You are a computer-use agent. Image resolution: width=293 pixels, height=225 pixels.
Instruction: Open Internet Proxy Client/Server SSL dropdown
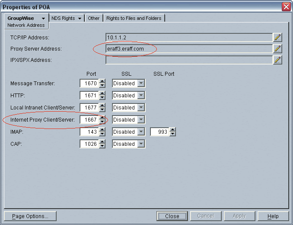tap(141, 120)
